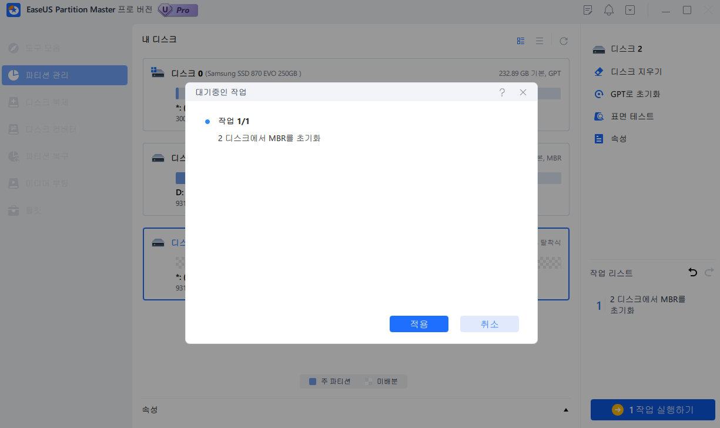Click the refresh icon above 내 디스크
Screen dimensions: 720x428
(x=563, y=41)
